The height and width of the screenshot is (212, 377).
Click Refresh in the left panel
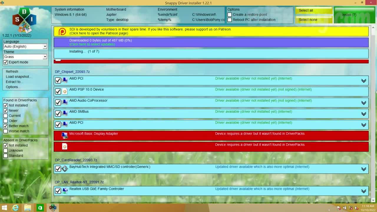pos(12,72)
